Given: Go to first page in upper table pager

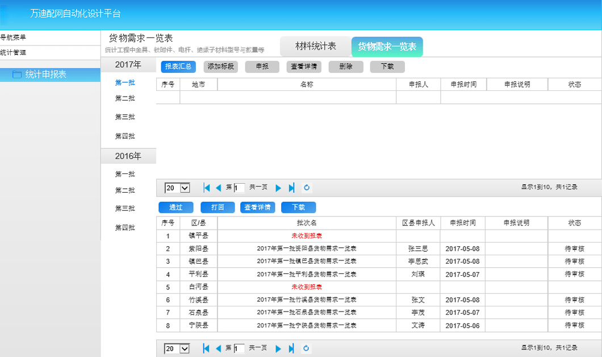Looking at the screenshot, I should click(207, 188).
